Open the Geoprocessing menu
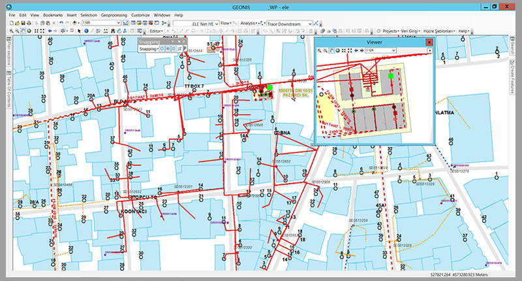This screenshot has height=281, width=522. [114, 15]
